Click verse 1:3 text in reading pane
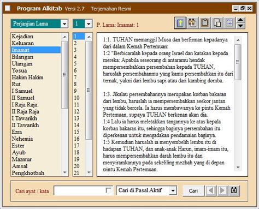The image size is (259, 209). [167, 105]
